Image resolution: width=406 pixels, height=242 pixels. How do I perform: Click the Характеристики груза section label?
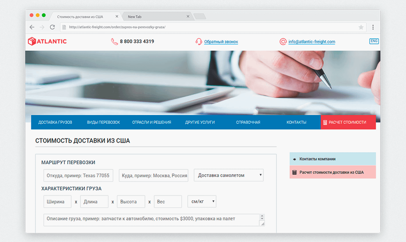click(72, 189)
